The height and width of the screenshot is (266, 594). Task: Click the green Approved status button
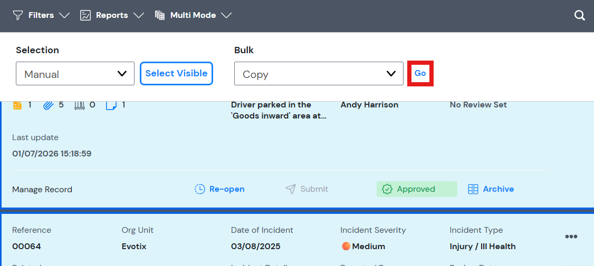pyautogui.click(x=417, y=189)
